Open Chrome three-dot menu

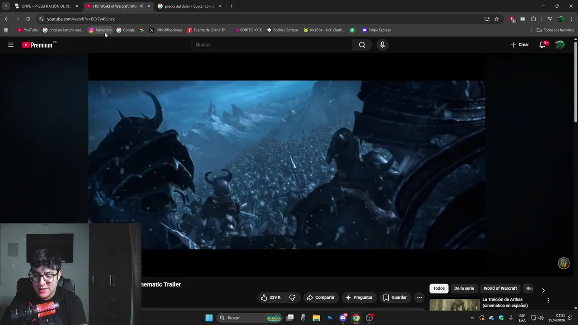point(572,19)
